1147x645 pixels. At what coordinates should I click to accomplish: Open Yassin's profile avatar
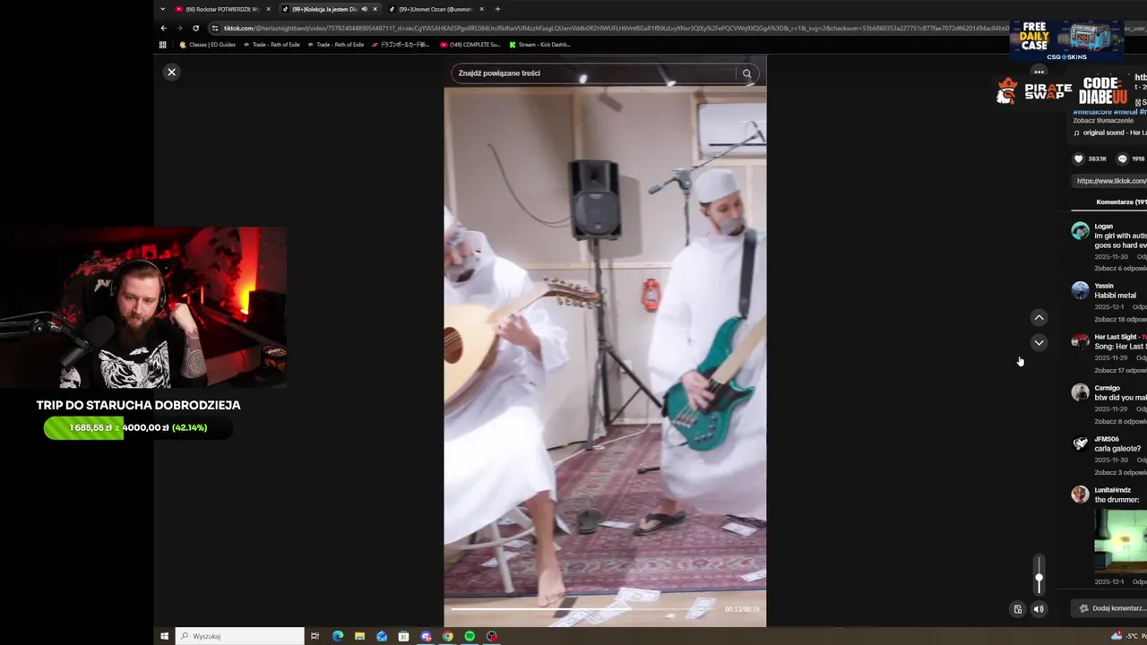coord(1080,290)
